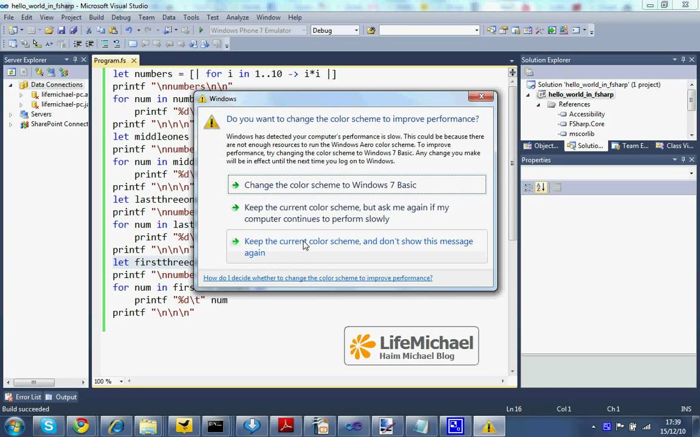Click the Properties Window toolbar icon
Viewport: 700px width, 437px height.
tap(503, 30)
